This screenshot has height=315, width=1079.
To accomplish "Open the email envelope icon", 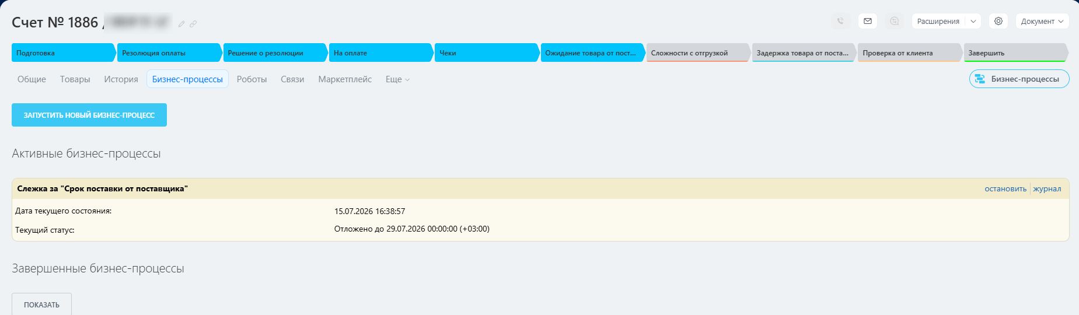I will click(868, 21).
